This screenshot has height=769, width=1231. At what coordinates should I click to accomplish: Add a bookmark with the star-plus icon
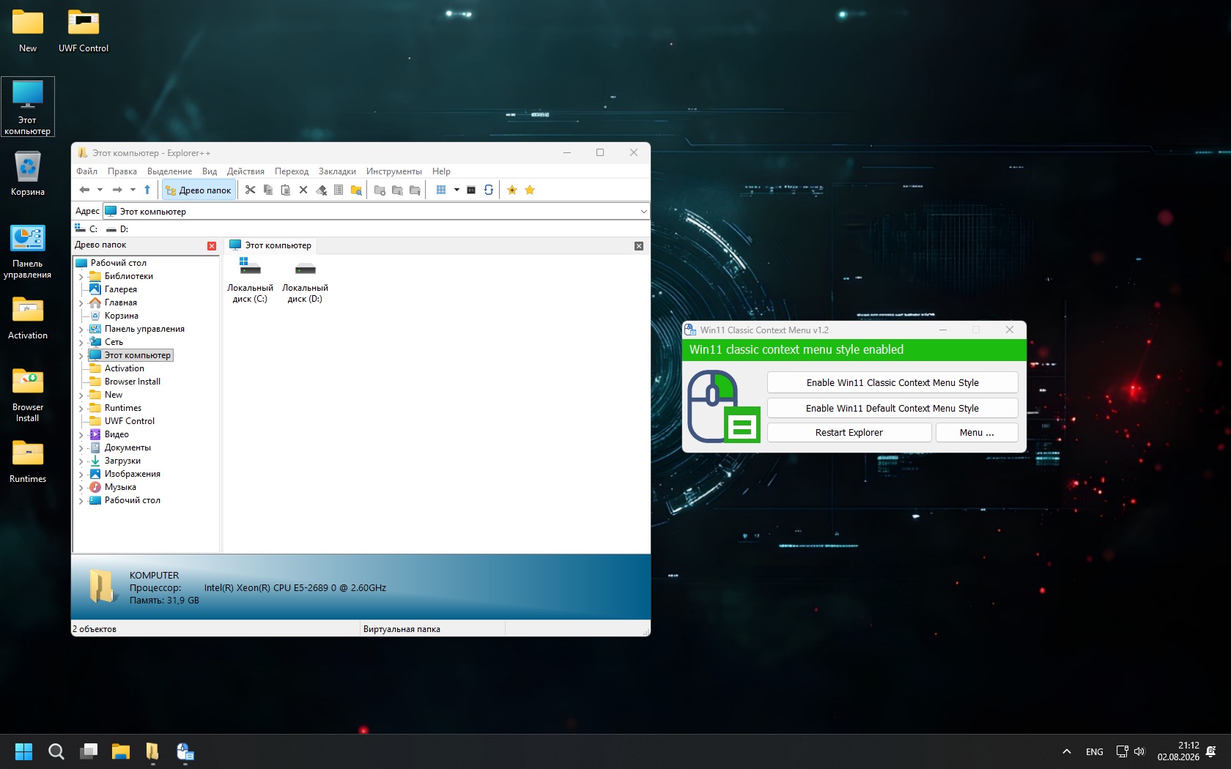[x=512, y=190]
